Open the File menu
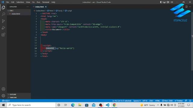Image resolution: width=193 pixels, height=108 pixels. pos(7,2)
